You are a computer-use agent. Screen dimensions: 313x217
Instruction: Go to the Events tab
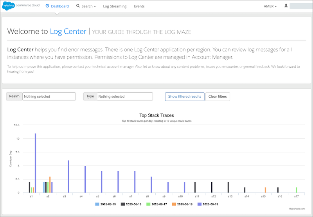pyautogui.click(x=139, y=6)
